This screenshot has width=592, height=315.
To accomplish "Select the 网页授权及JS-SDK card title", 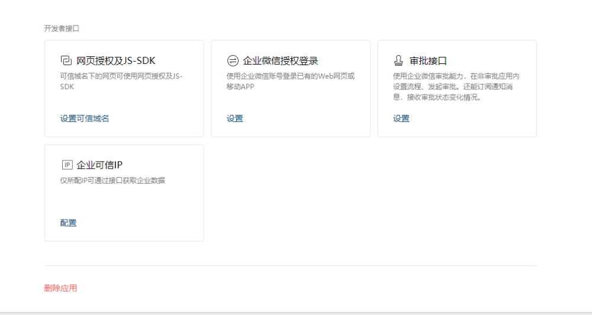I will (x=116, y=61).
